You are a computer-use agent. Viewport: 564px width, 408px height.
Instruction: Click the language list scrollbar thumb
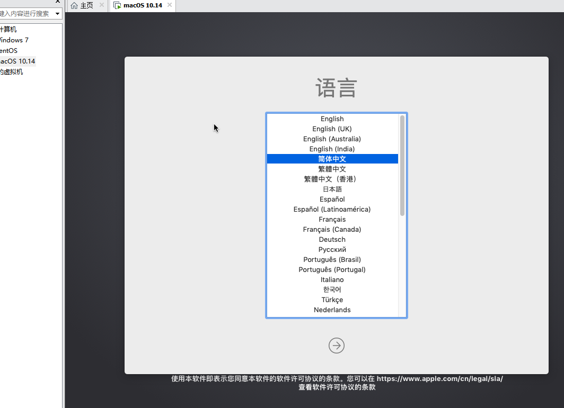click(x=402, y=166)
